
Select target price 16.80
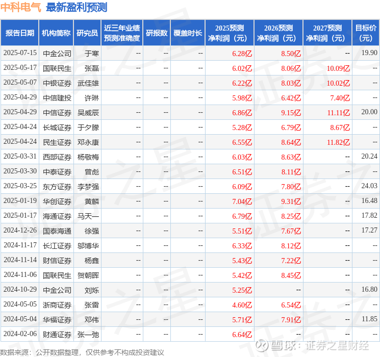coord(369,289)
